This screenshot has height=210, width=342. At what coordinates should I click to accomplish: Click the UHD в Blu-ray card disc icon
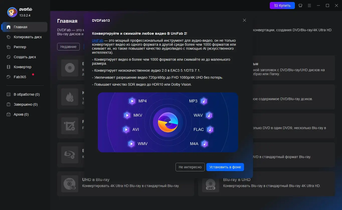tap(70, 184)
